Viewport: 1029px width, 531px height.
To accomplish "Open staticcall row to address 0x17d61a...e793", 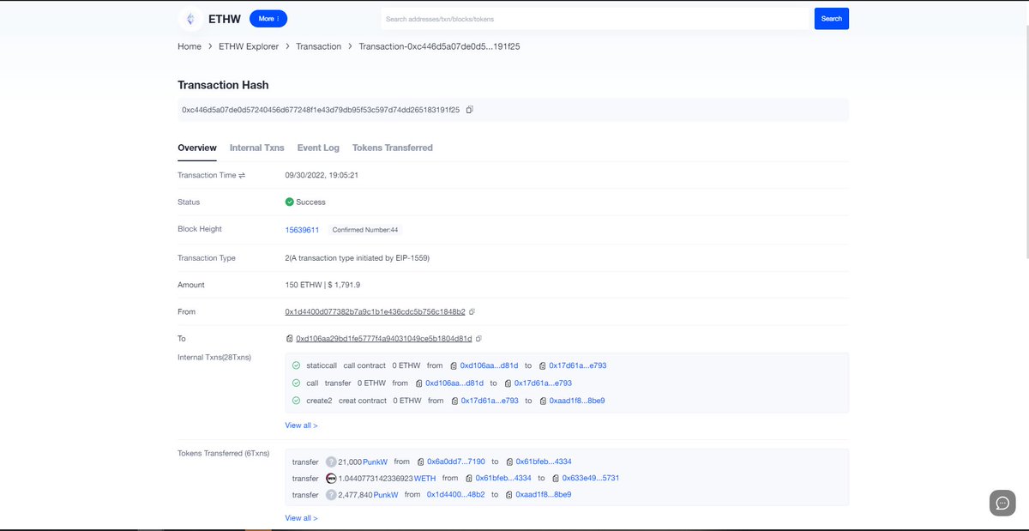I will 577,365.
